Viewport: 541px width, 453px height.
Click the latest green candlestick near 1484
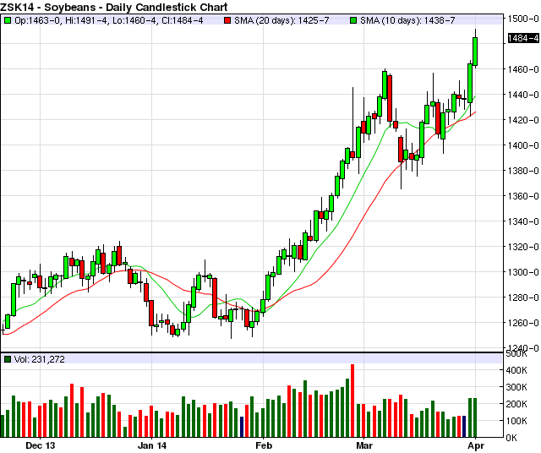point(475,52)
